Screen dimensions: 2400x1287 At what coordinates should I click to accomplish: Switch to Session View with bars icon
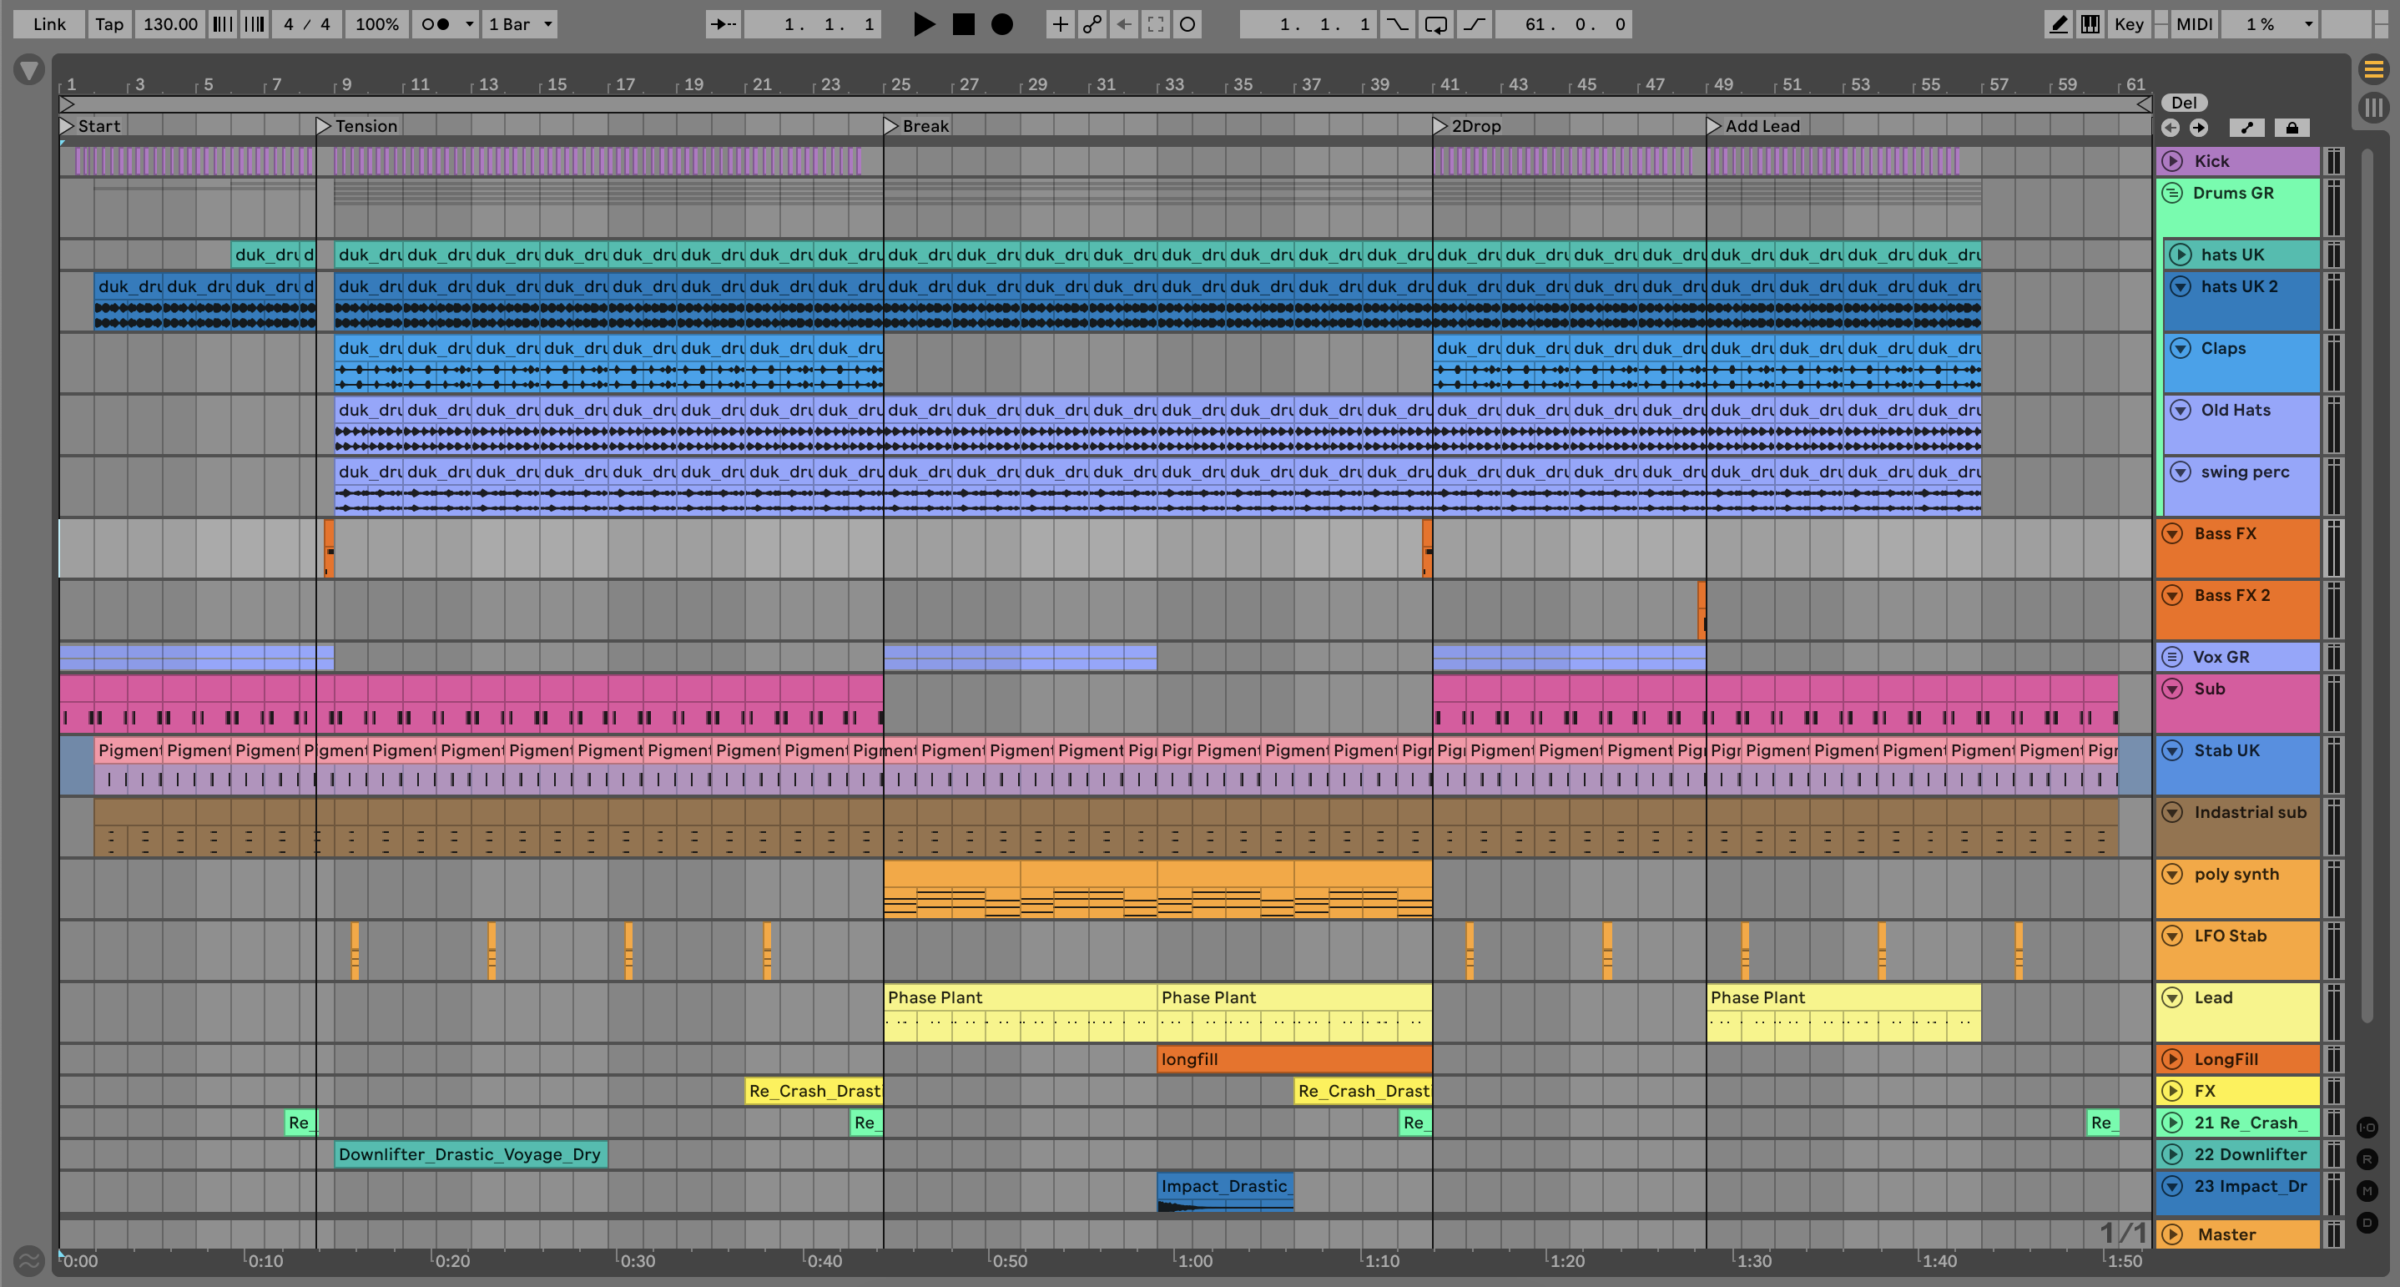[2373, 107]
